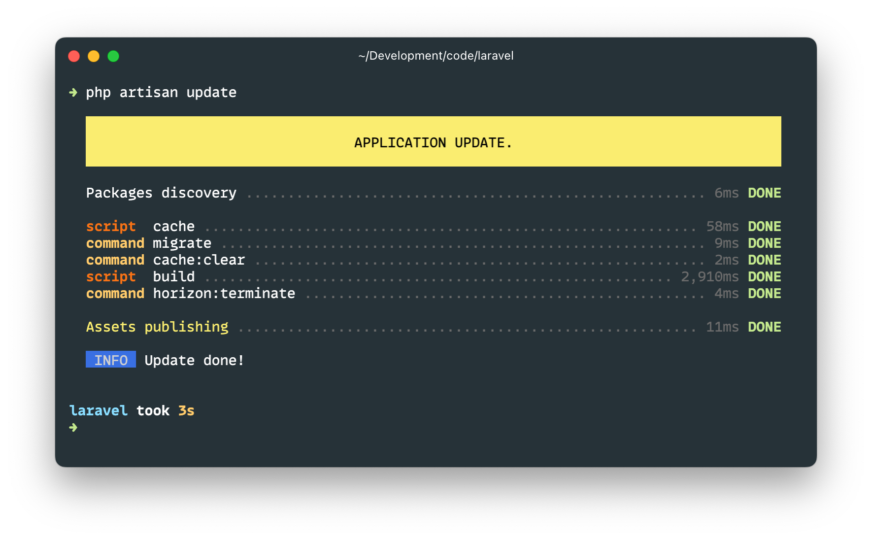Click the orange script label beside cache
Viewport: 872px width, 540px height.
coord(111,226)
